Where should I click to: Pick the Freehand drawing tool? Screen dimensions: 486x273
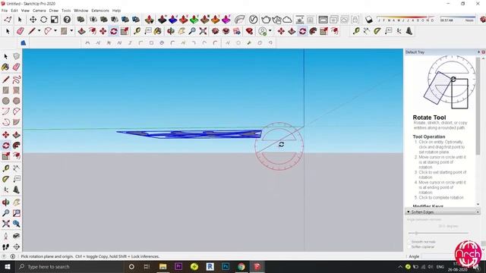pos(17,79)
